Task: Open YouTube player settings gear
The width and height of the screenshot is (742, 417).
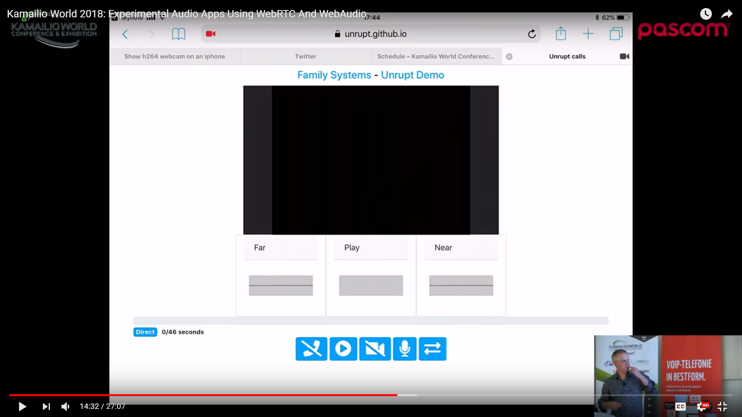Action: tap(702, 407)
